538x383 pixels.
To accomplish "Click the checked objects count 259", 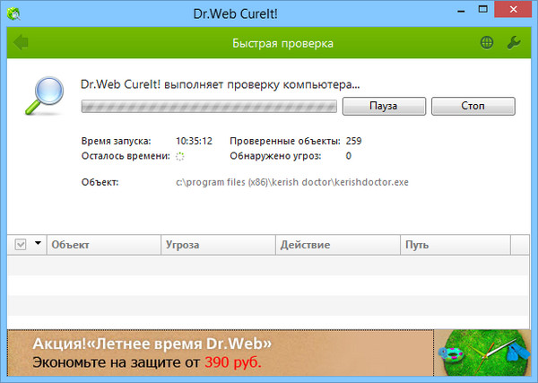I will click(x=354, y=141).
